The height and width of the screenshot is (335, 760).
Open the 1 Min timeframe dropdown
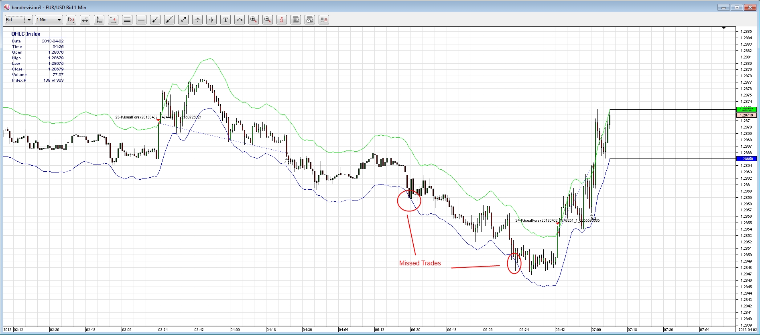(49, 20)
